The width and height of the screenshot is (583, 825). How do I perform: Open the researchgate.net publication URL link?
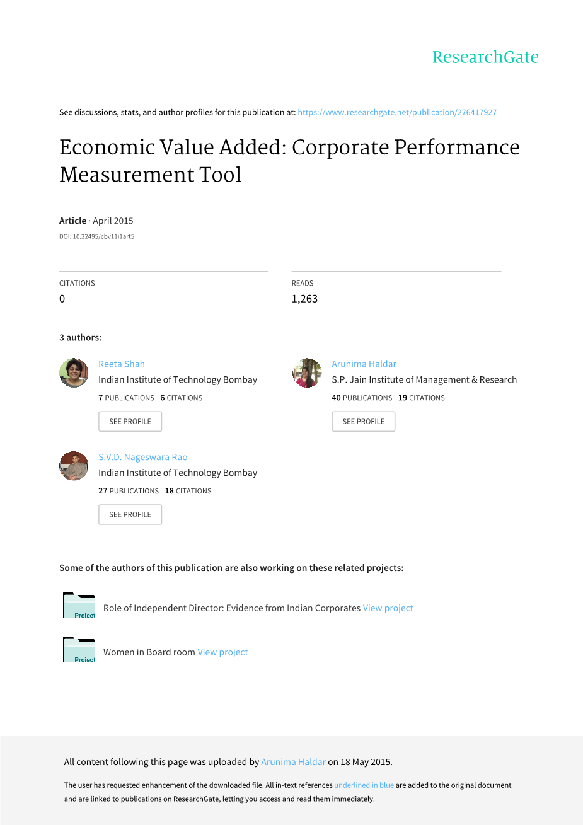397,112
